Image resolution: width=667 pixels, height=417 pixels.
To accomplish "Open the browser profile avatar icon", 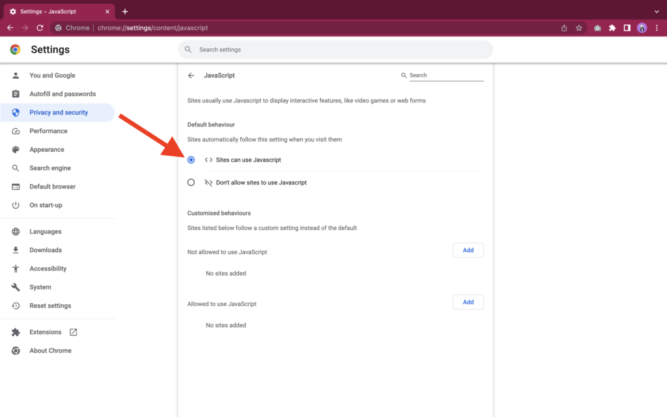I will [x=642, y=27].
